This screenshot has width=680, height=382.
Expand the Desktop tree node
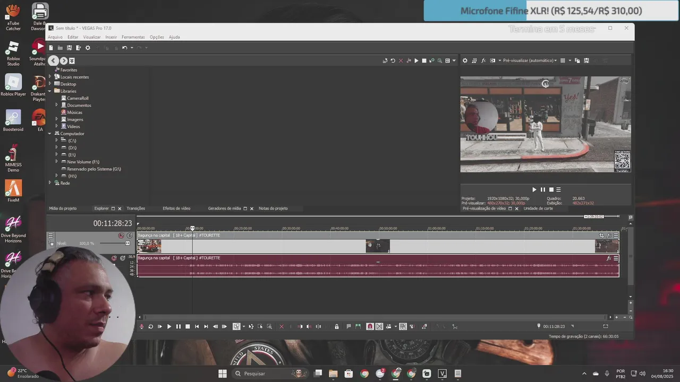pos(50,84)
